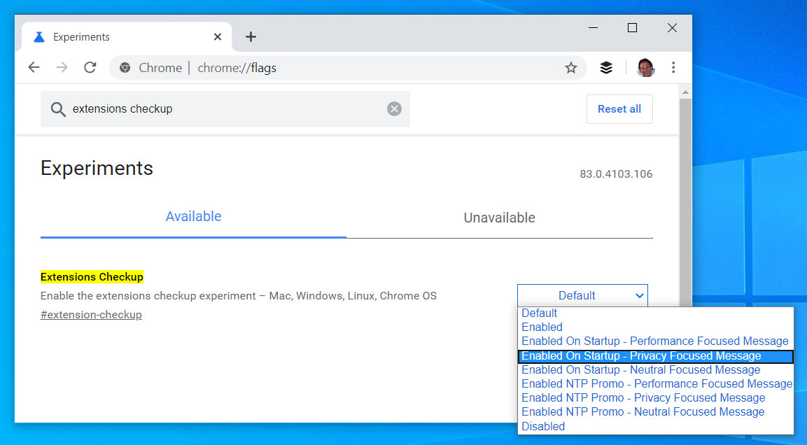This screenshot has height=445, width=807.
Task: Choose the Enabled option
Action: point(656,327)
